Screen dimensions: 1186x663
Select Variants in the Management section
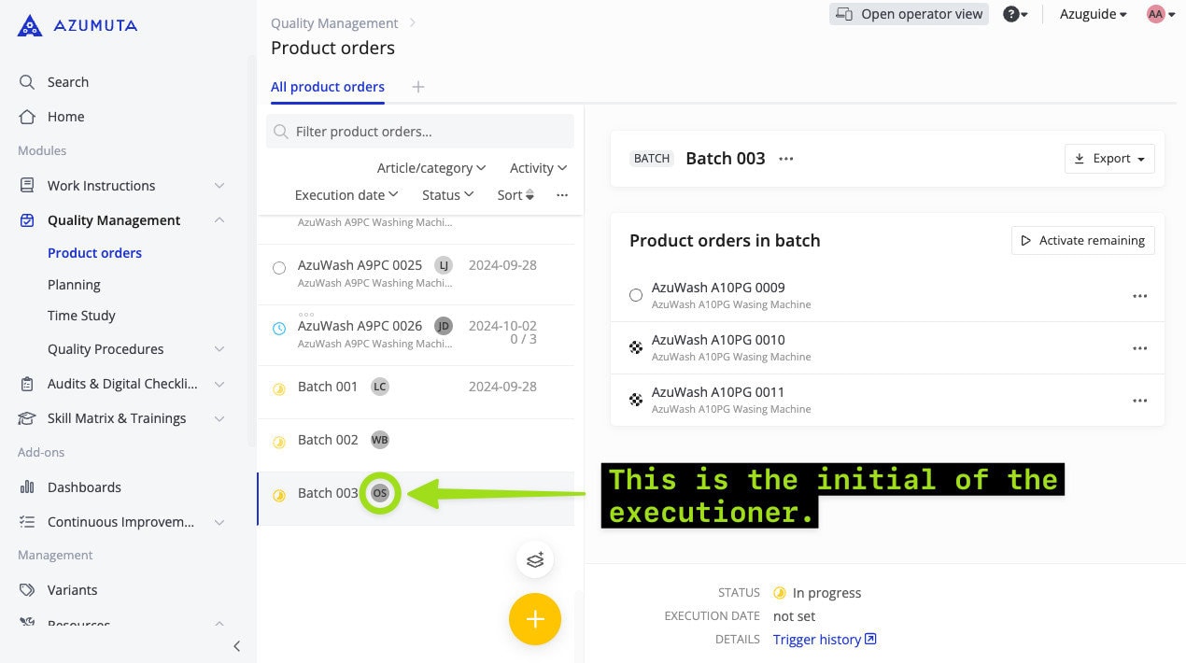pyautogui.click(x=72, y=589)
